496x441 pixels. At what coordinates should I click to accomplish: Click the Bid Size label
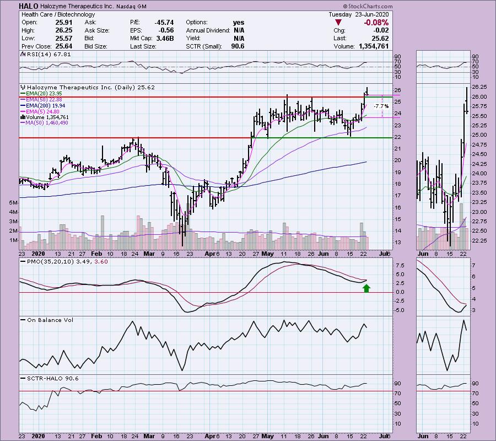click(x=96, y=46)
